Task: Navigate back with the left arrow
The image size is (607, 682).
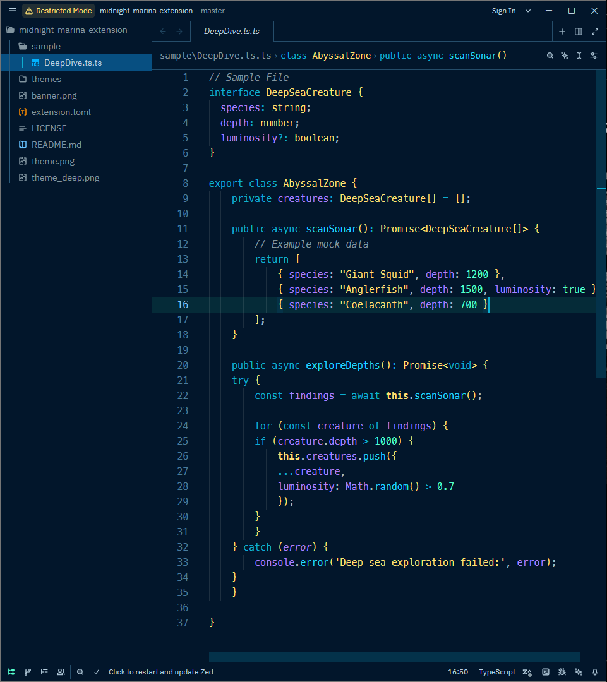Action: click(163, 32)
